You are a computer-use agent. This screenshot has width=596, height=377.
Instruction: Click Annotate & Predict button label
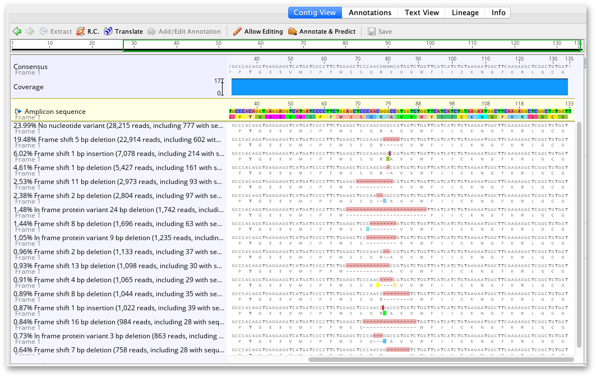pyautogui.click(x=327, y=31)
